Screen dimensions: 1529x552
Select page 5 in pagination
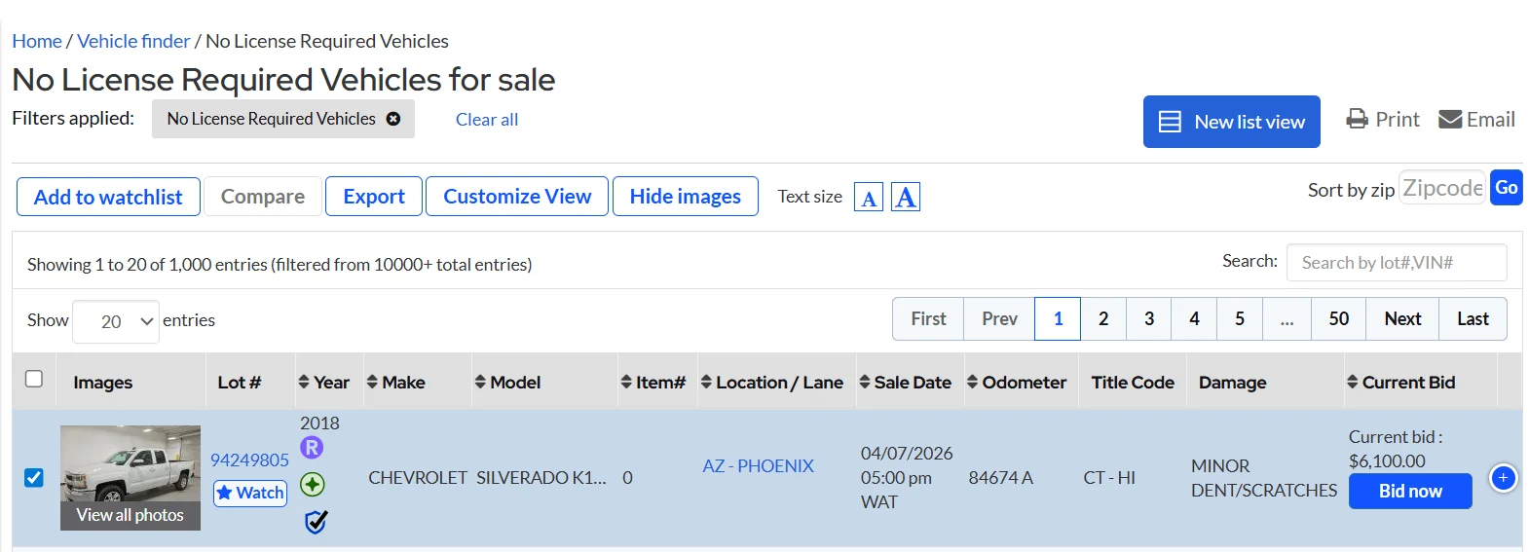1240,318
